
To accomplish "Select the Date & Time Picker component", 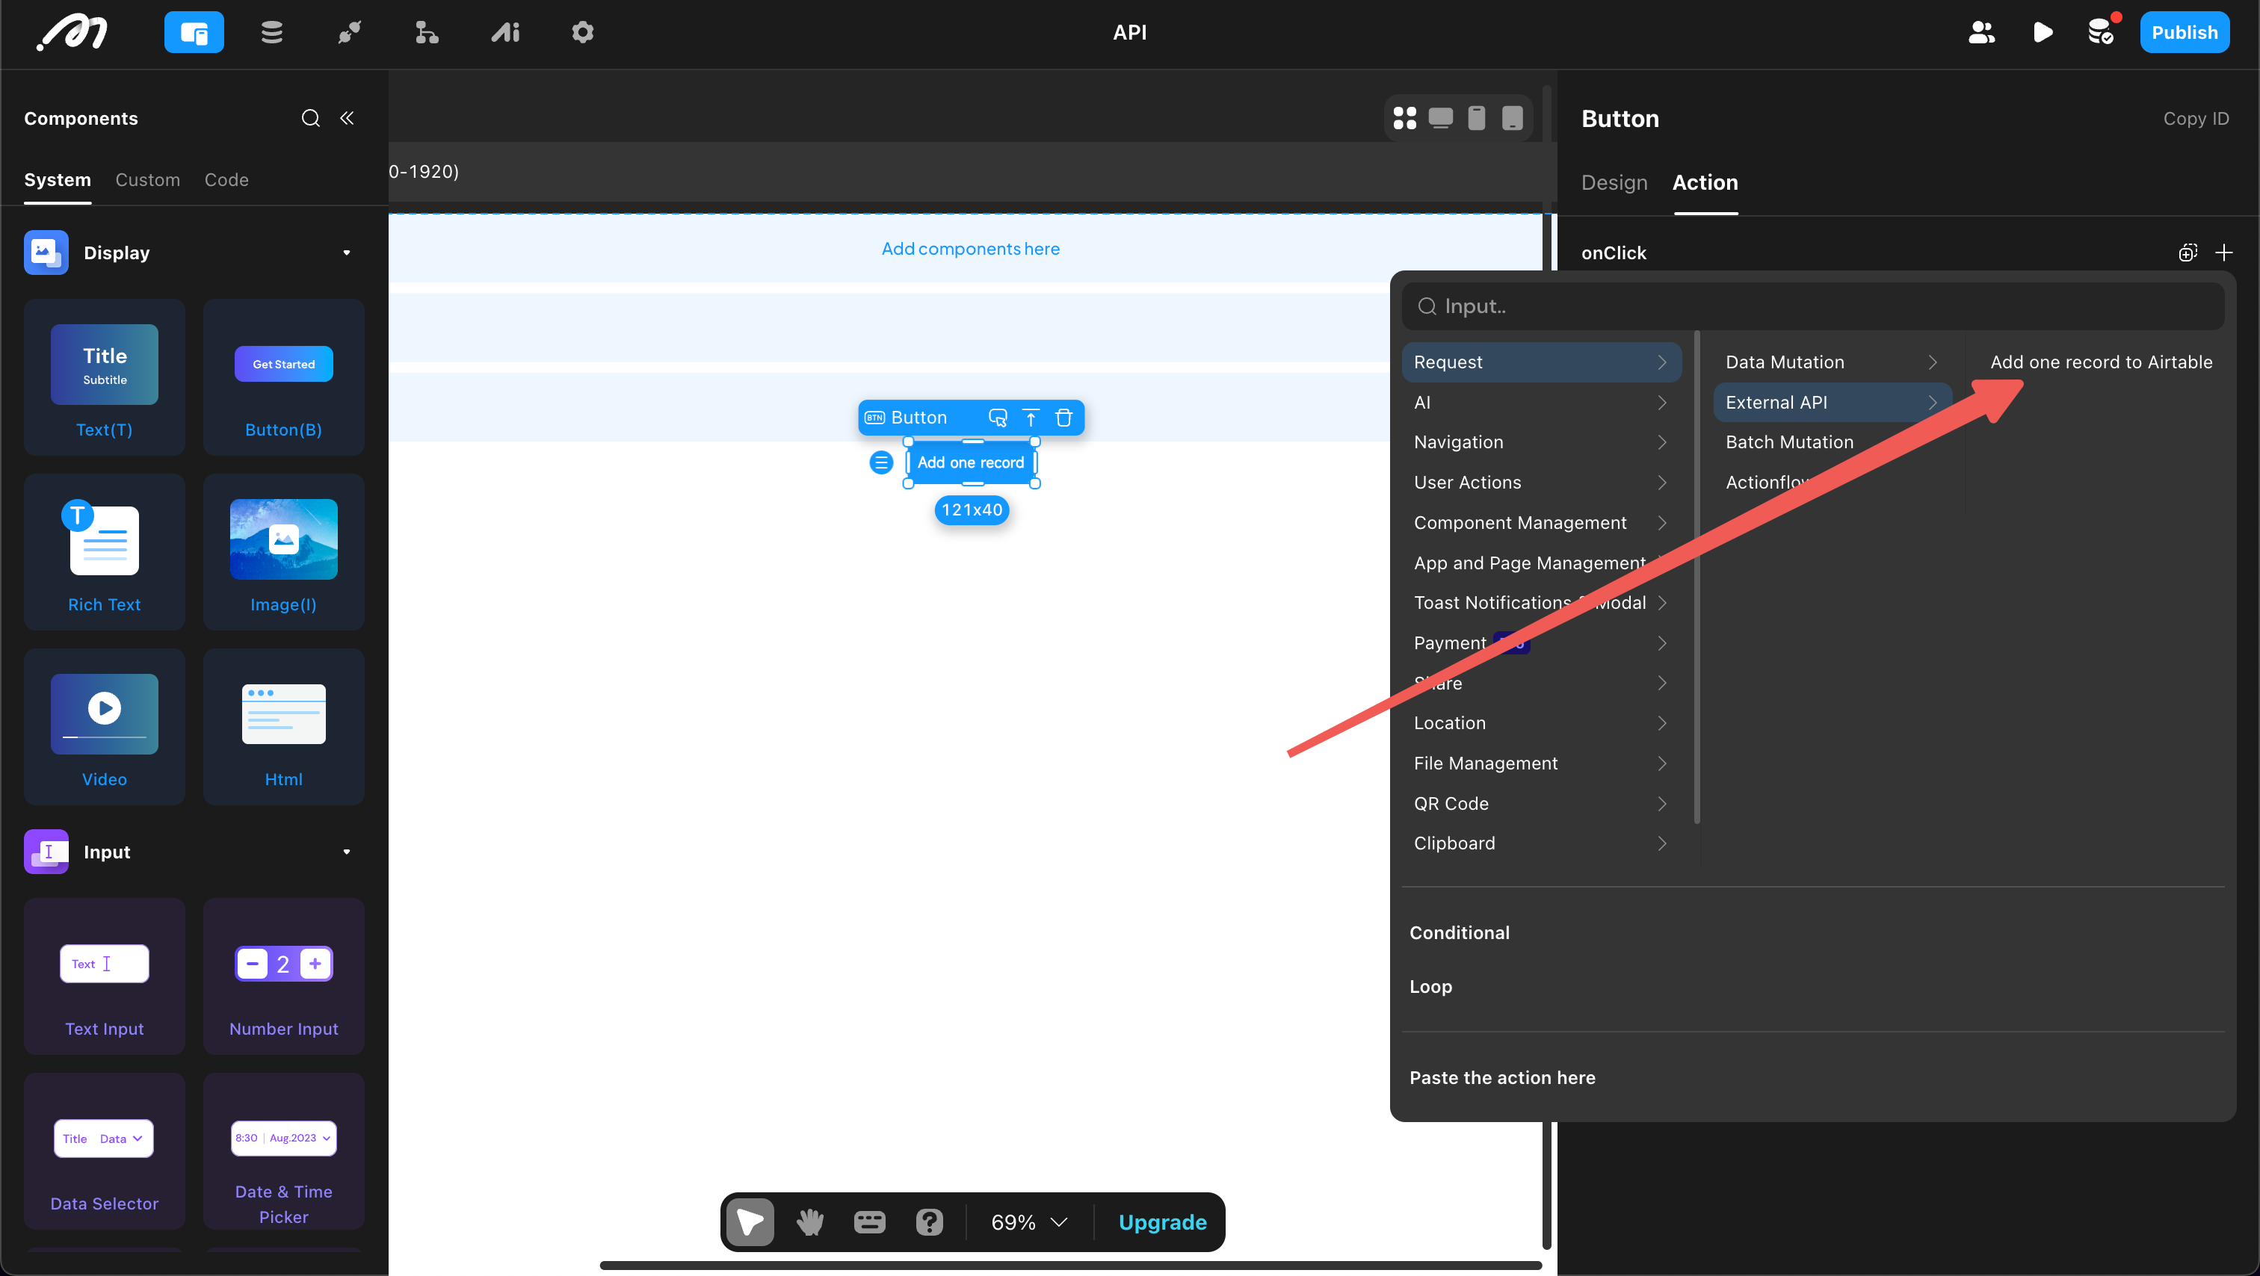I will pyautogui.click(x=283, y=1150).
